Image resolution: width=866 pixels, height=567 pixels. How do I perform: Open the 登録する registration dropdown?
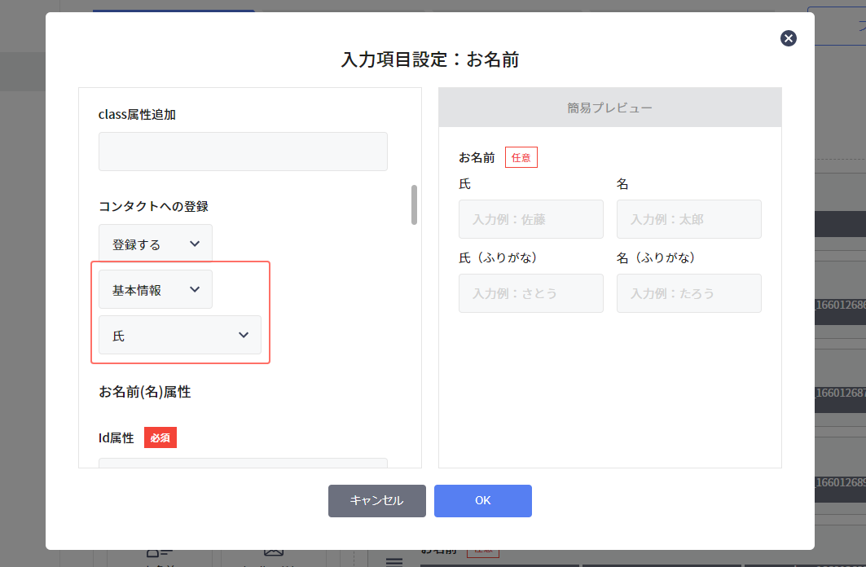tap(155, 243)
